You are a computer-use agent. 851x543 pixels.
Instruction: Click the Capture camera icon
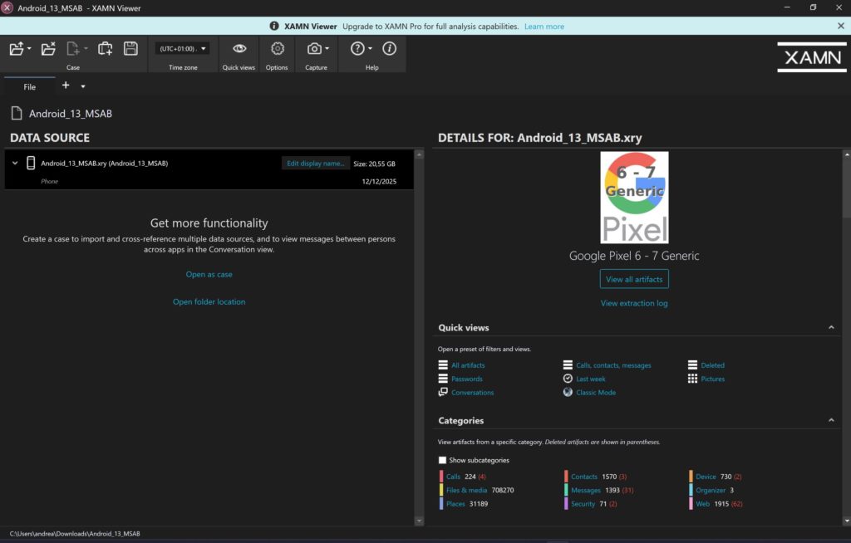click(x=314, y=49)
